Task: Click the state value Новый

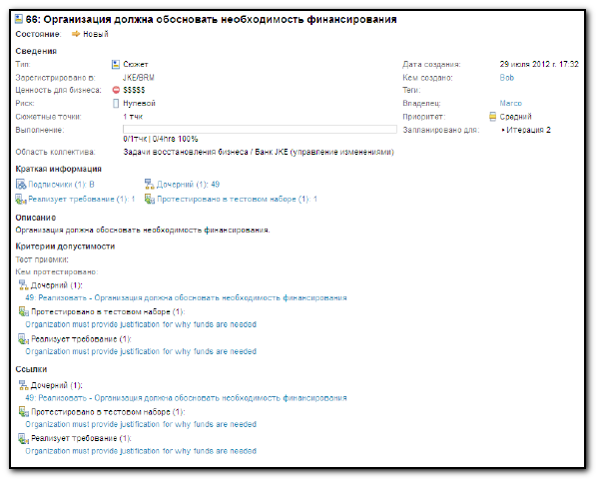Action: coord(96,34)
